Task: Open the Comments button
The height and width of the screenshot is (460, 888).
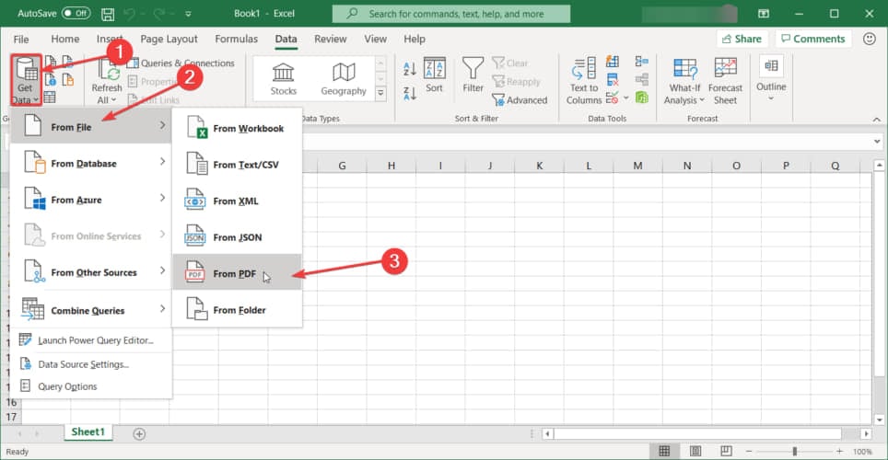Action: 812,39
